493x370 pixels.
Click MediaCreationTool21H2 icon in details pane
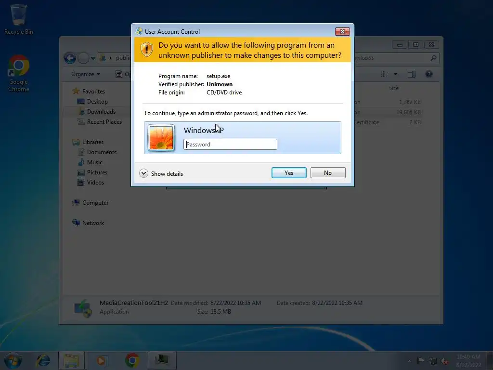83,308
